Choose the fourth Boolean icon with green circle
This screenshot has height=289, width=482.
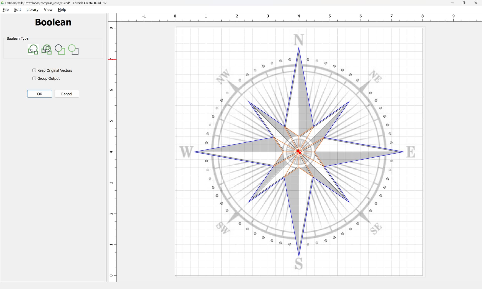[x=73, y=49]
